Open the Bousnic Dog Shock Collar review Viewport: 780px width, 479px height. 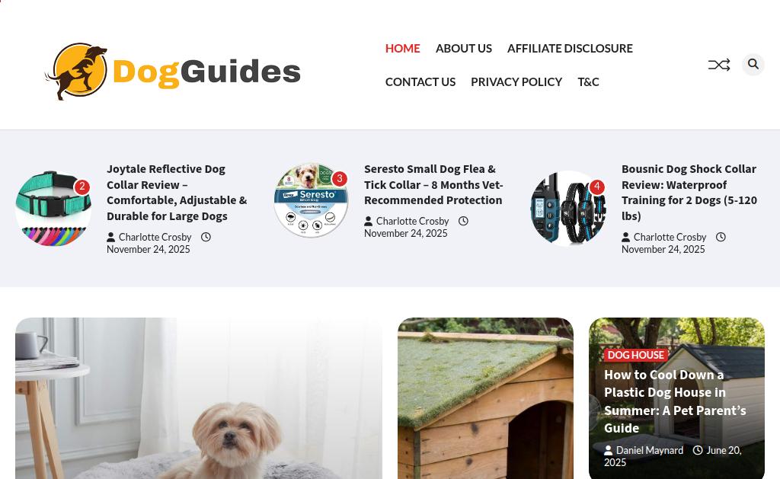point(689,193)
